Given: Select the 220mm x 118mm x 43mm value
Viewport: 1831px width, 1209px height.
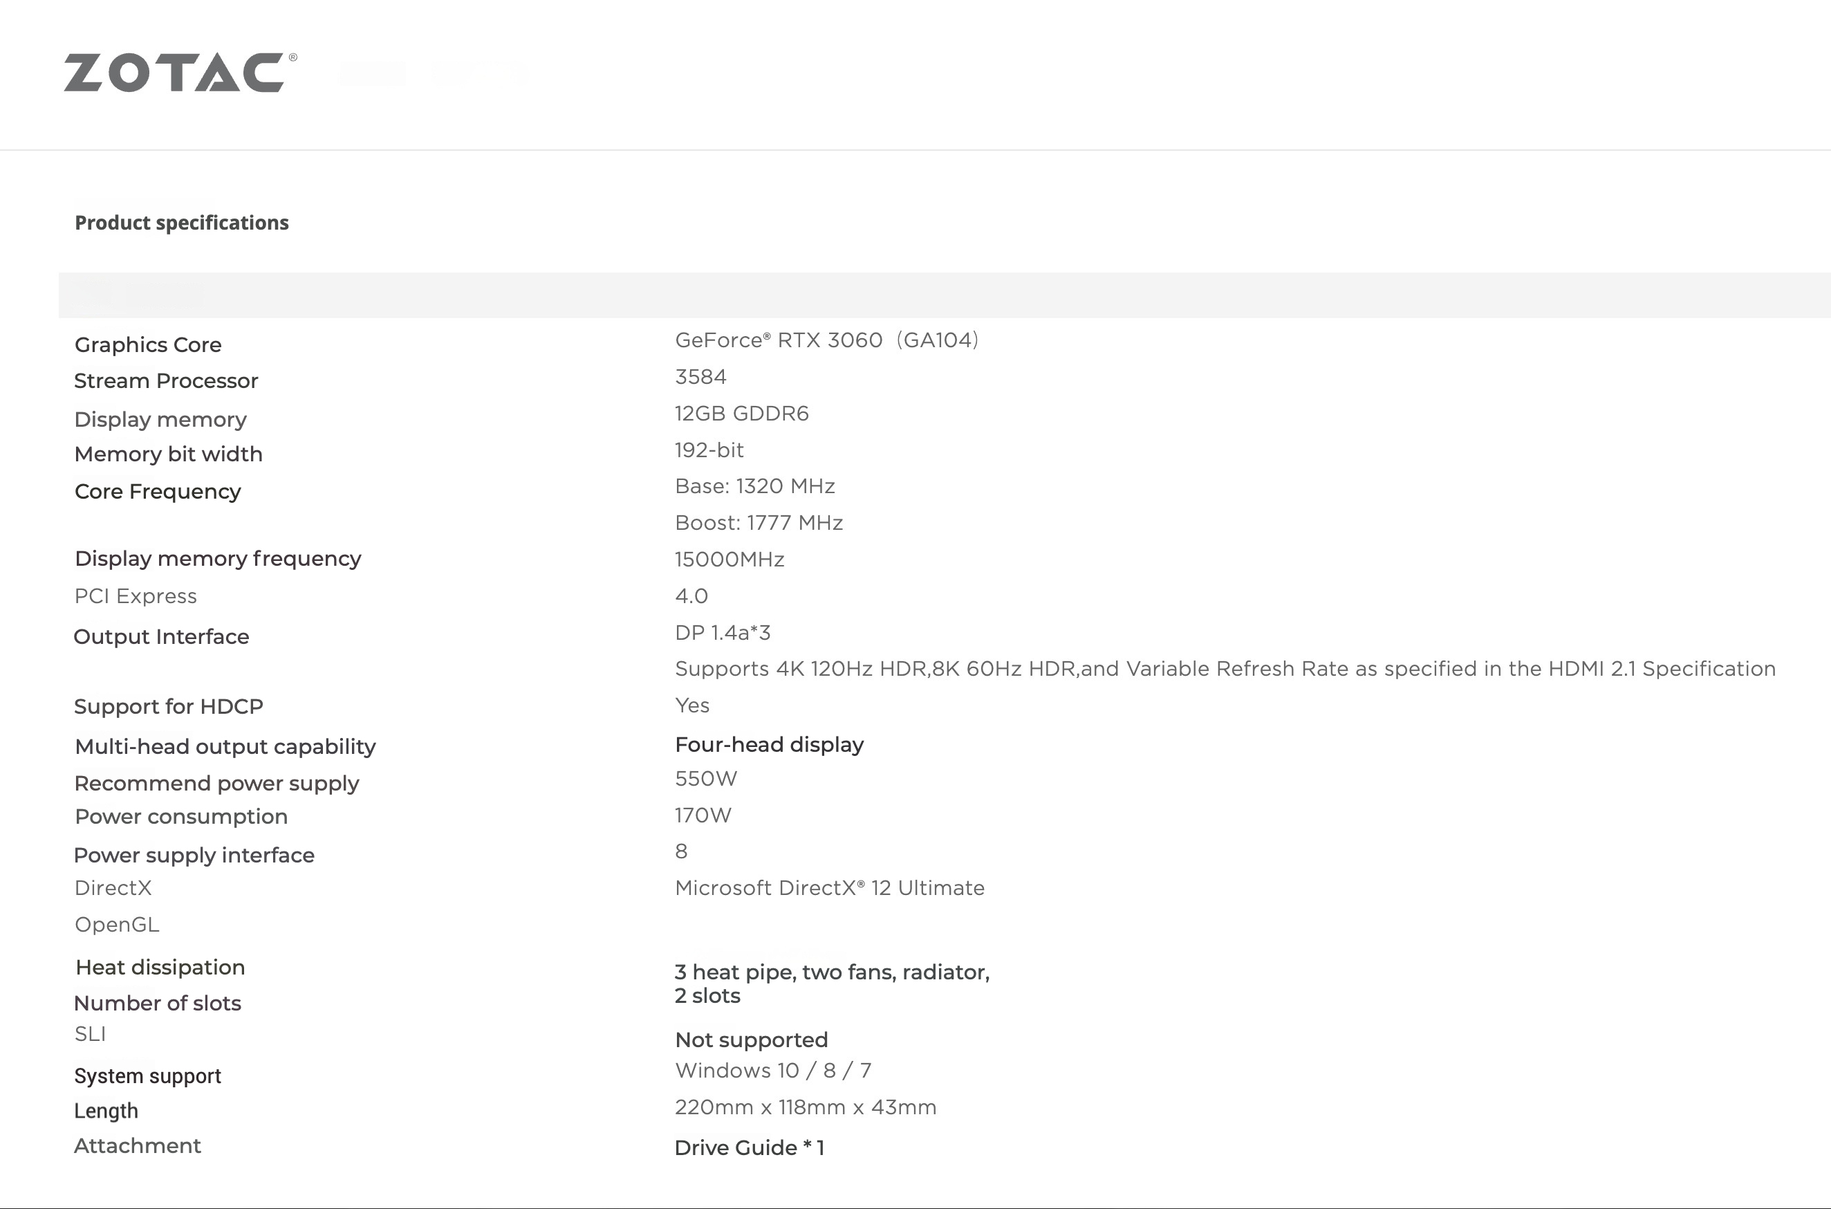Looking at the screenshot, I should 806,1108.
